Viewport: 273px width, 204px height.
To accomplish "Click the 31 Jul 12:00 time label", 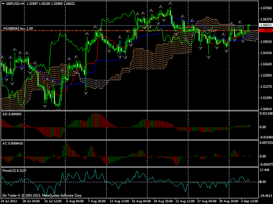I will pos(53,201).
